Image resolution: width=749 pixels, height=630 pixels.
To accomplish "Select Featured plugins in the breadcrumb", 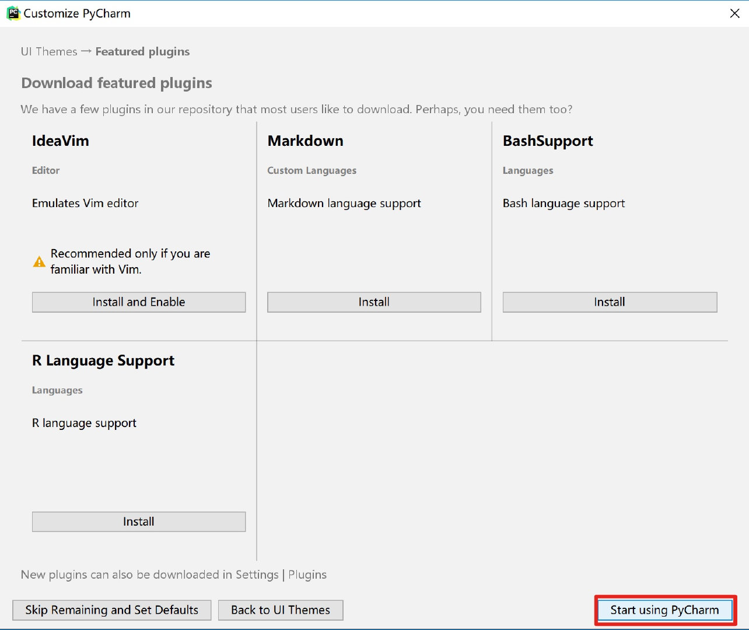I will 143,51.
